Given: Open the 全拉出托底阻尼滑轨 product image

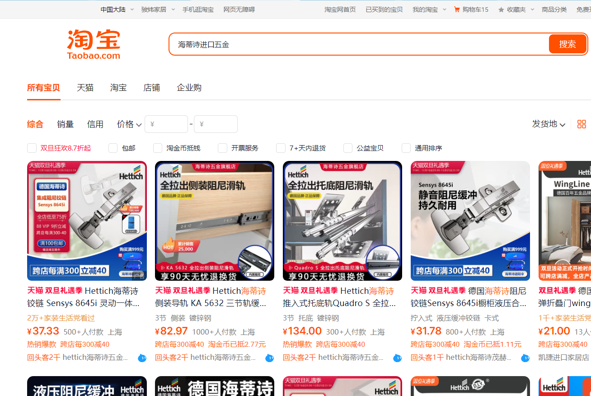Looking at the screenshot, I should (342, 221).
